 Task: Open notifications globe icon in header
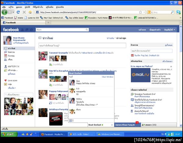31,30
